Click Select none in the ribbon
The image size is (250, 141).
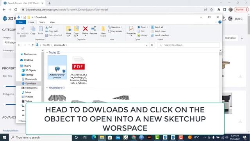point(158,31)
